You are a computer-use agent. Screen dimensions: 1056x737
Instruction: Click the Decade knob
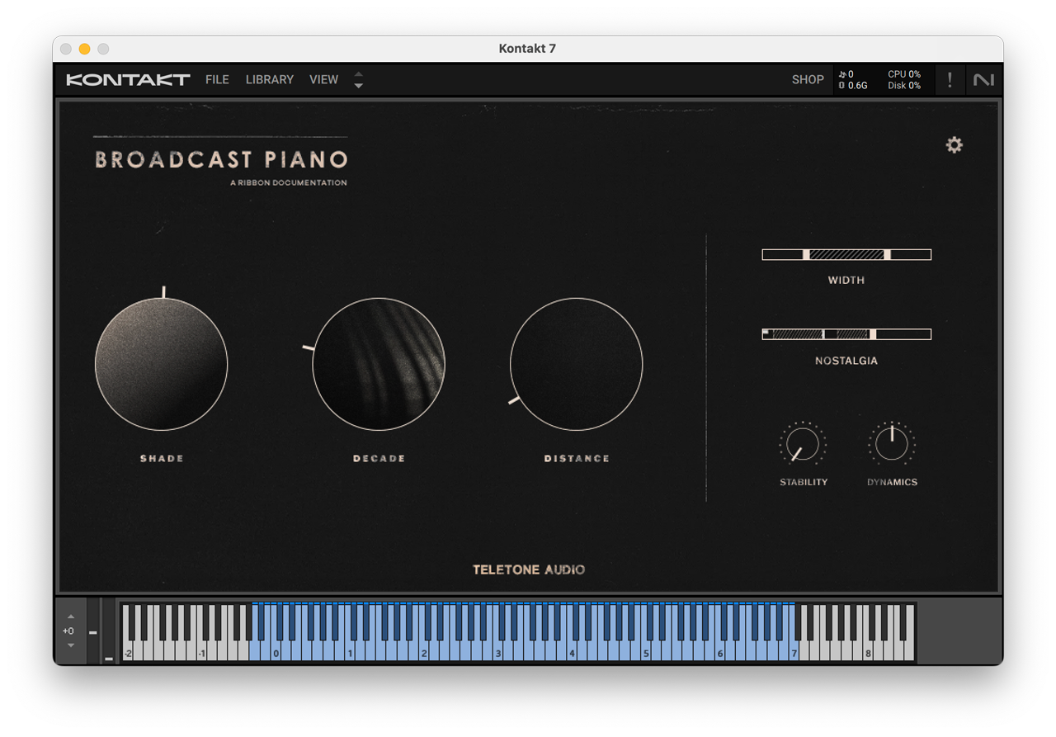379,364
